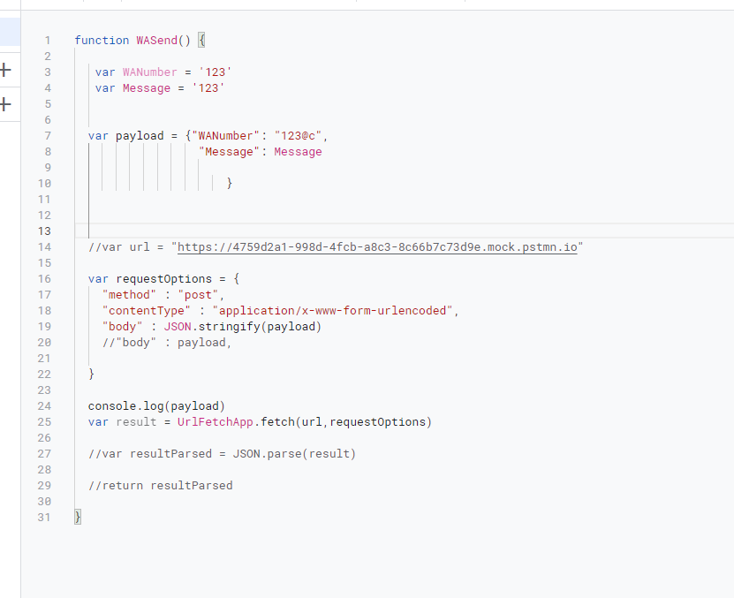
Task: Open the mock.pstmn.io URL link on line 14
Action: coord(377,247)
